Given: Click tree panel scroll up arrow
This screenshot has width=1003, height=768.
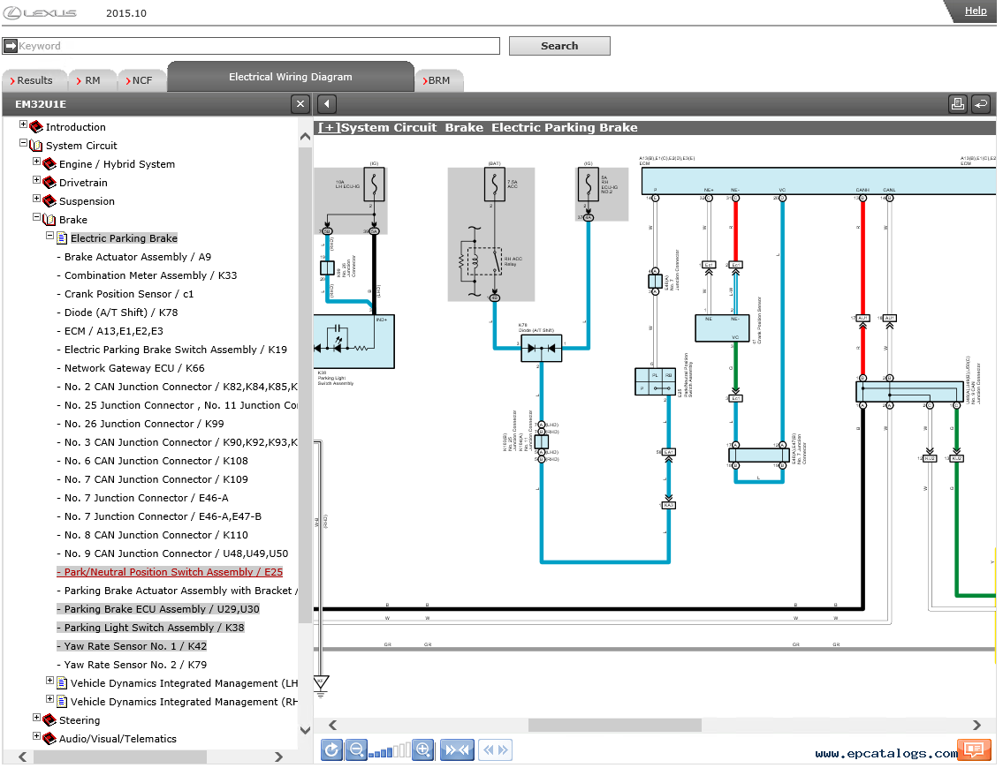Looking at the screenshot, I should [305, 136].
